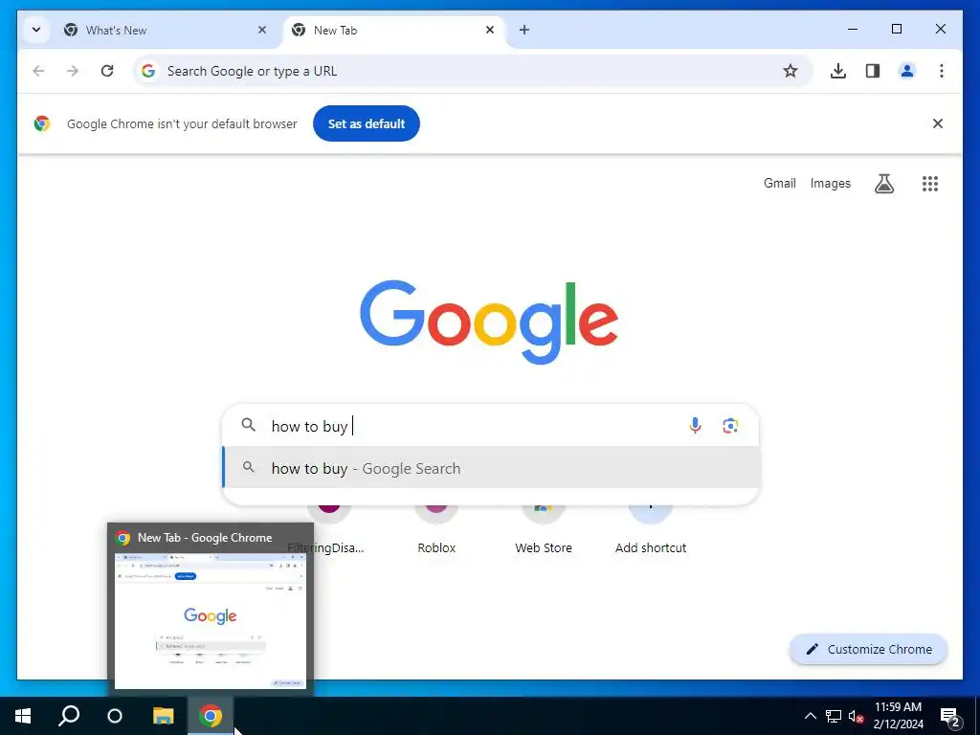The image size is (980, 735).
Task: Close the New Tab tab
Action: (490, 30)
